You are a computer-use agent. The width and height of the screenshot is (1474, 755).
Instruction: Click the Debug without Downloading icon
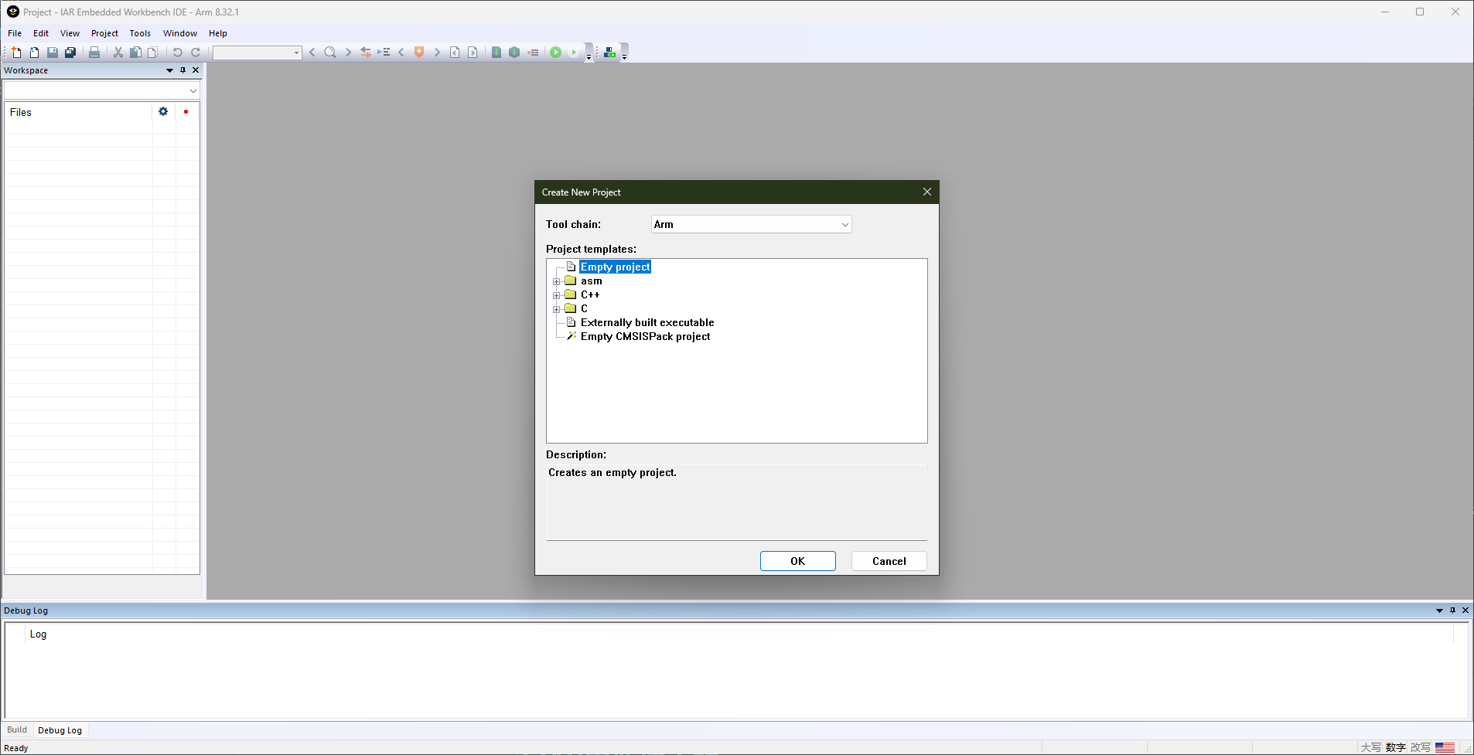(x=574, y=53)
